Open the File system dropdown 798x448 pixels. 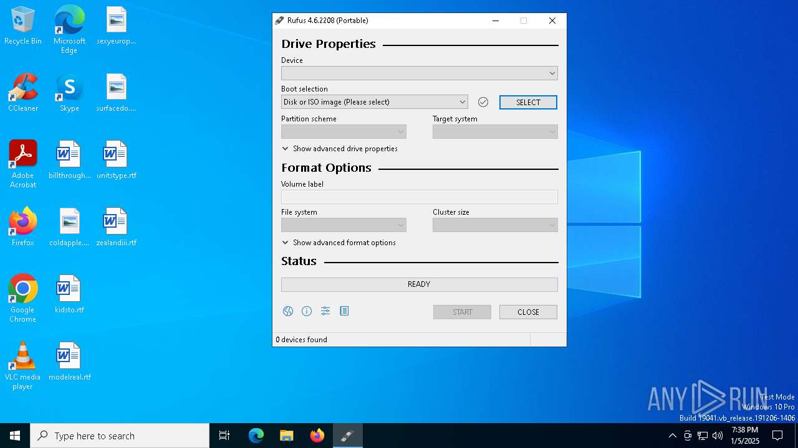(x=344, y=225)
